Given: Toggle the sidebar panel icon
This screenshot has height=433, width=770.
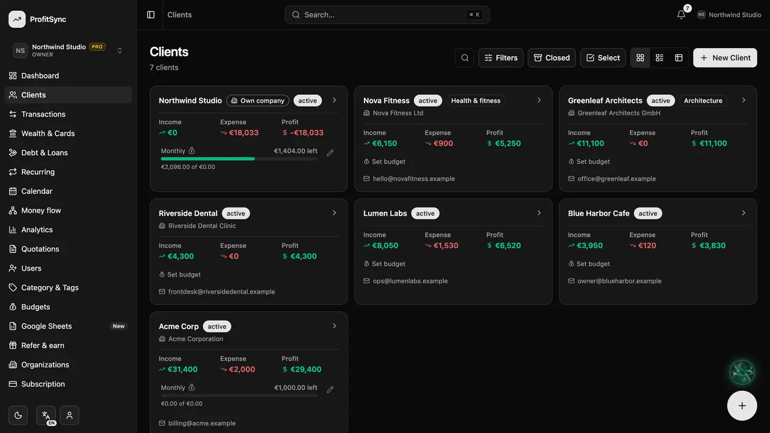Looking at the screenshot, I should pos(151,14).
